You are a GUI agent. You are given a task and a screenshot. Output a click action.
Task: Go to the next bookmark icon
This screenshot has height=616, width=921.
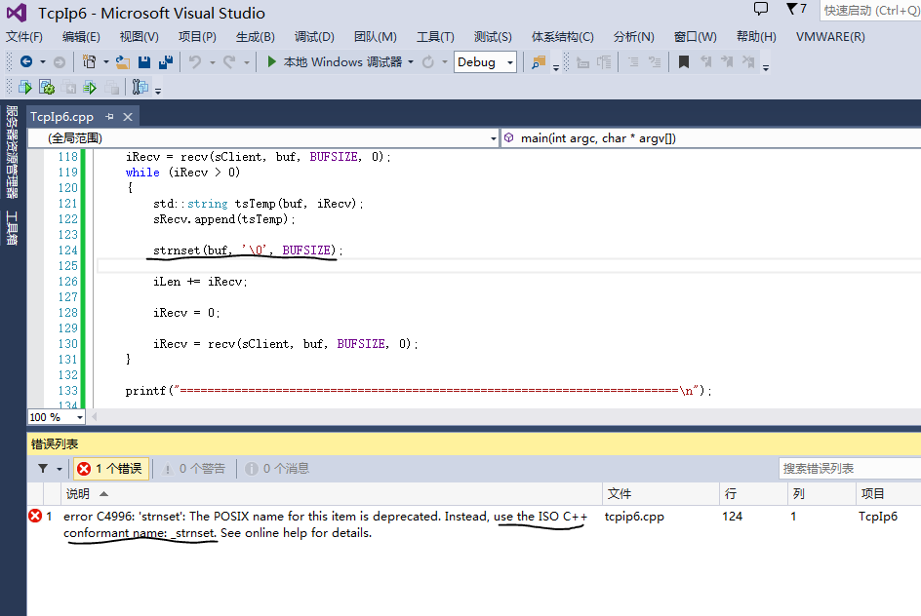pos(727,62)
